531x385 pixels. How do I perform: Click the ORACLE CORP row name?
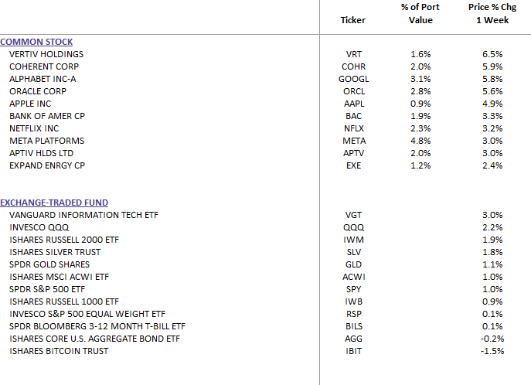click(x=38, y=91)
